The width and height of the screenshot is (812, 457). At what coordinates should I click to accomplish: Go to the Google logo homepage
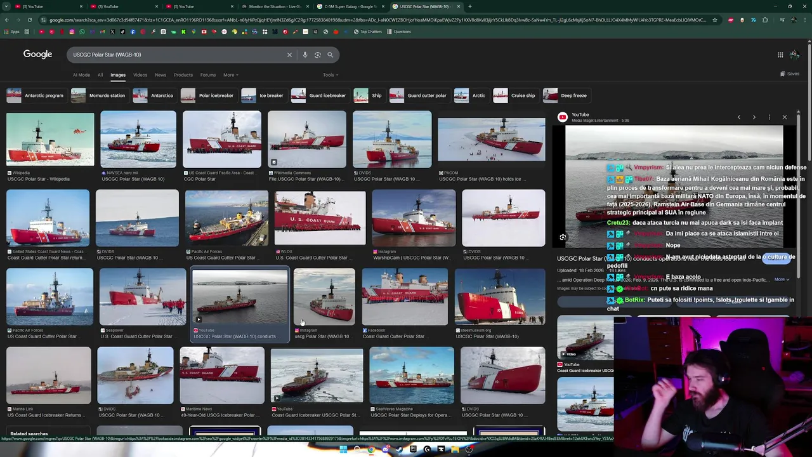pyautogui.click(x=37, y=54)
